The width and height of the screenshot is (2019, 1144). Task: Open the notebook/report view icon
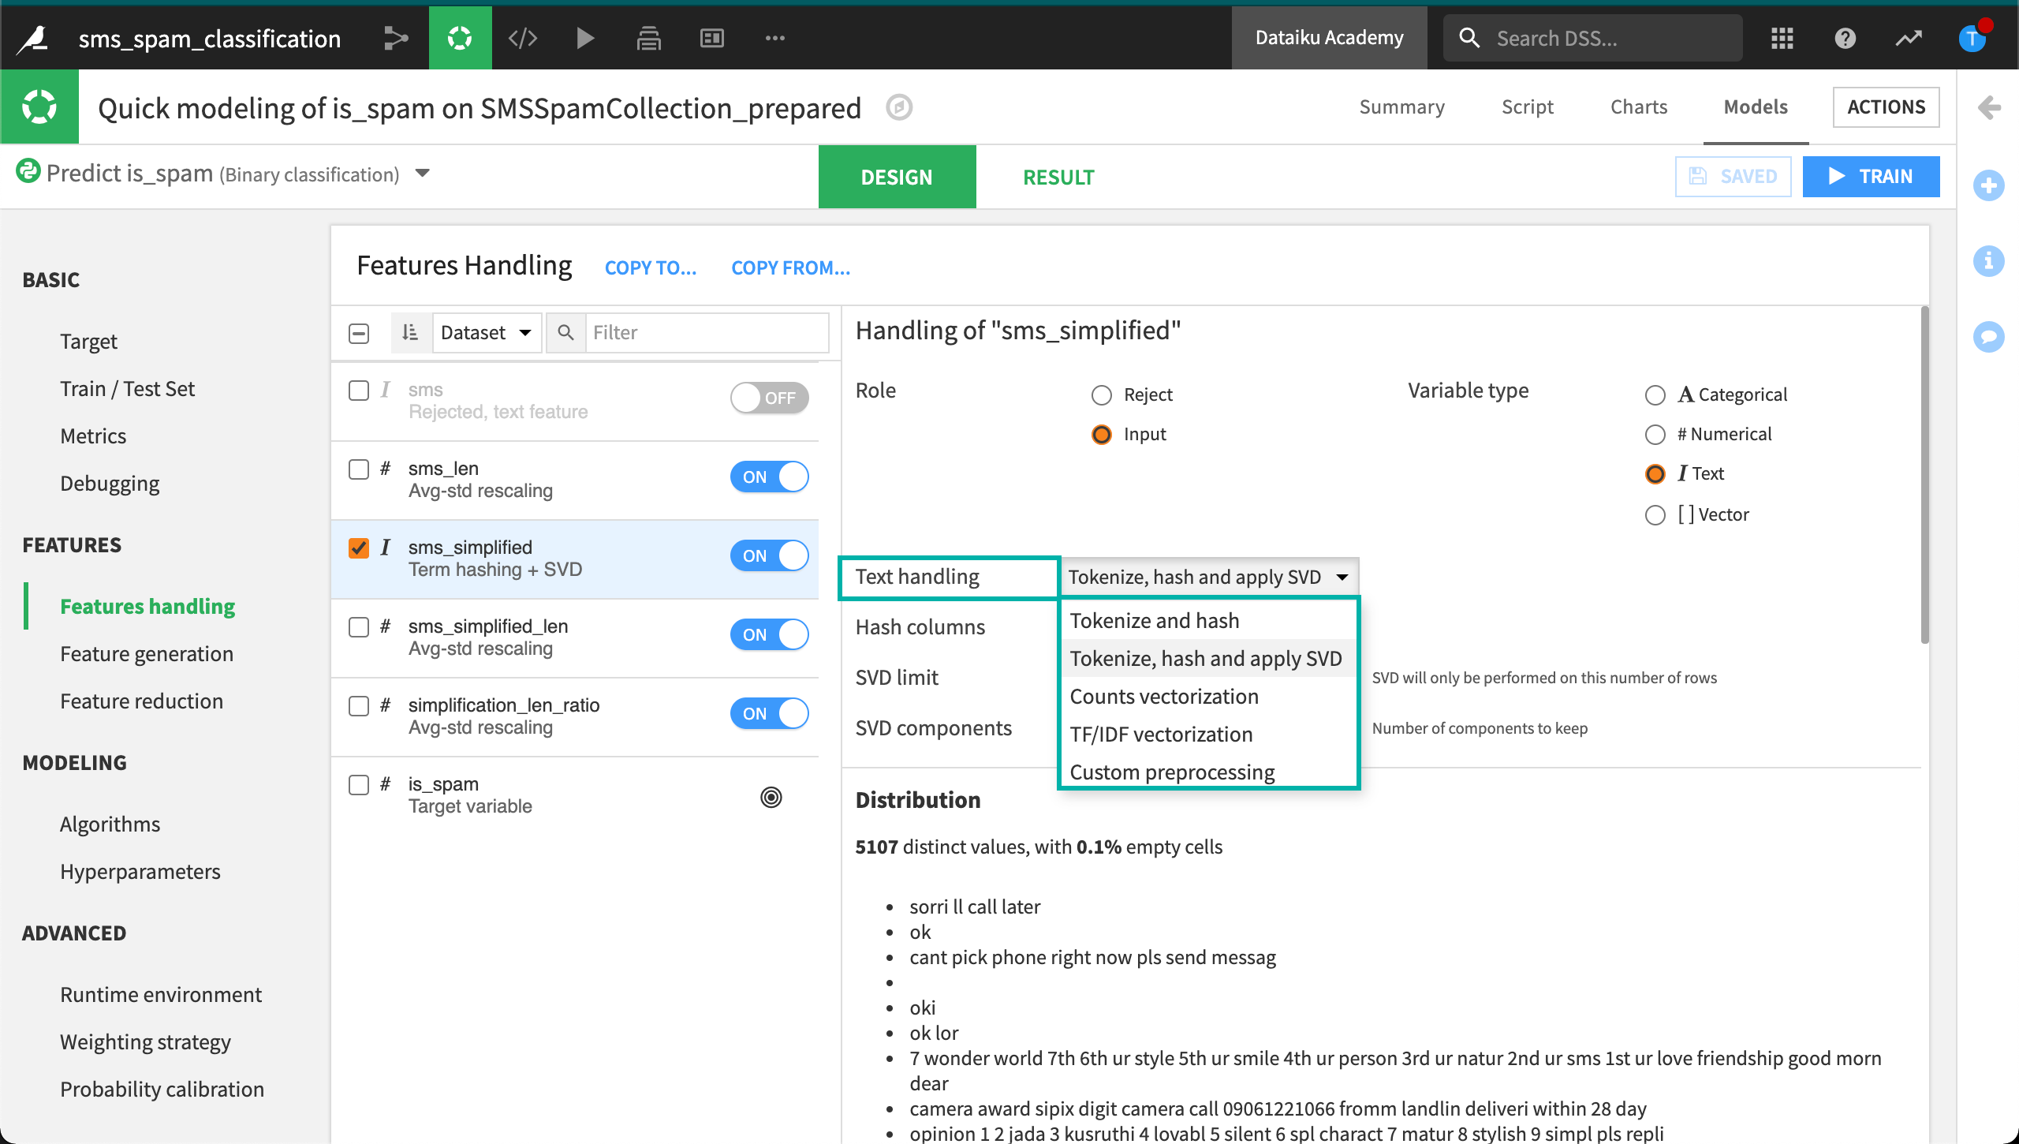pos(711,37)
